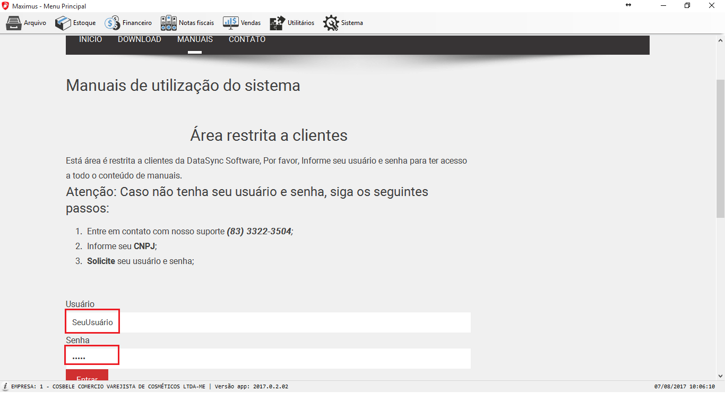Click the bold CNPJ text
This screenshot has width=725, height=408.
144,246
